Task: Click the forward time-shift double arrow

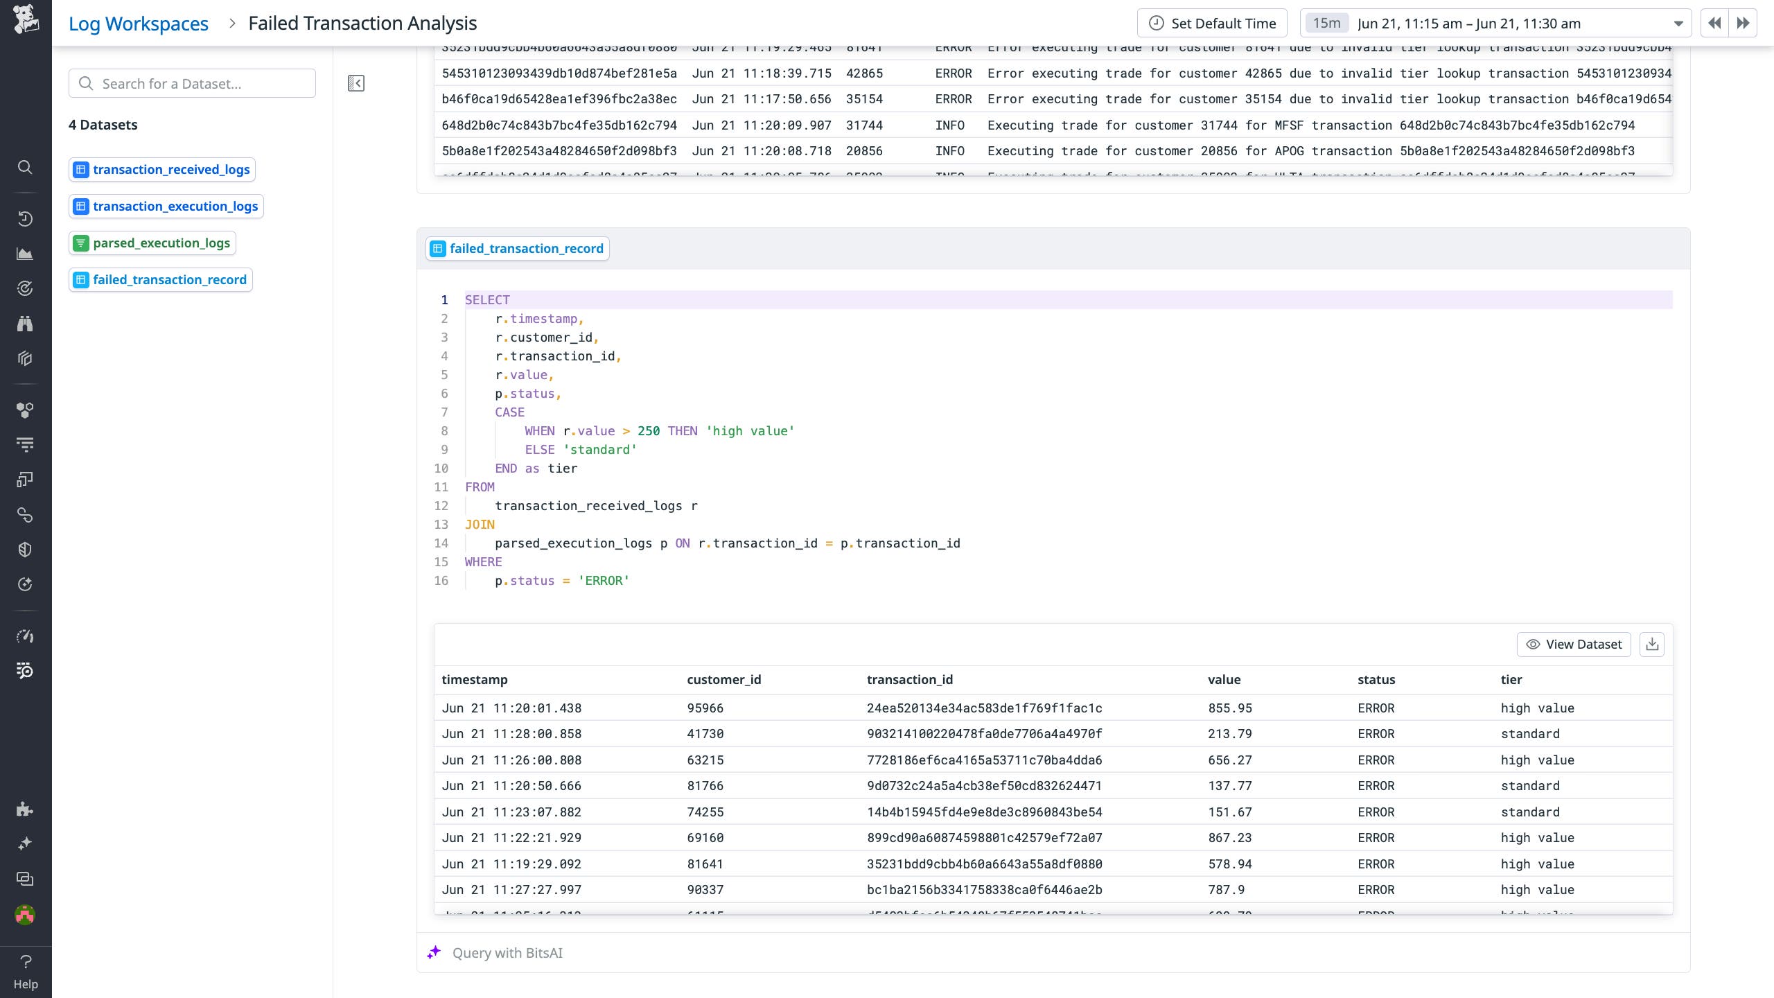Action: [x=1744, y=22]
